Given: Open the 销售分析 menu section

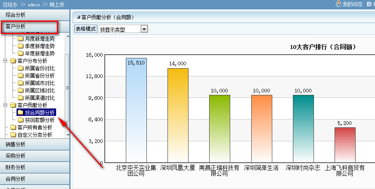Looking at the screenshot, I should pyautogui.click(x=35, y=144).
